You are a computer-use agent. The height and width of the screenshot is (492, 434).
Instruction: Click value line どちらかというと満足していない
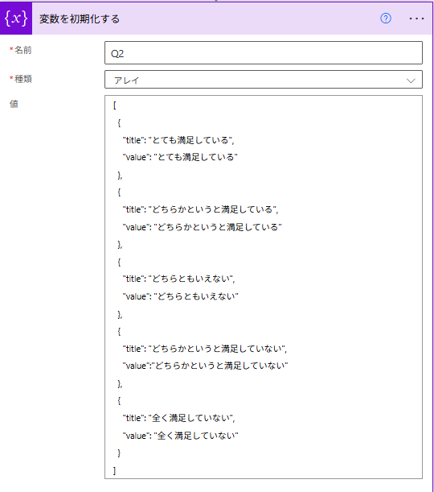(205, 366)
